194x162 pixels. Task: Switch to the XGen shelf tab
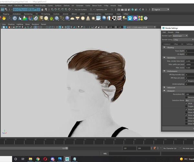click(x=118, y=14)
